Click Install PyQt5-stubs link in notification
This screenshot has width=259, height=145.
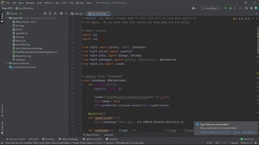(x=215, y=133)
